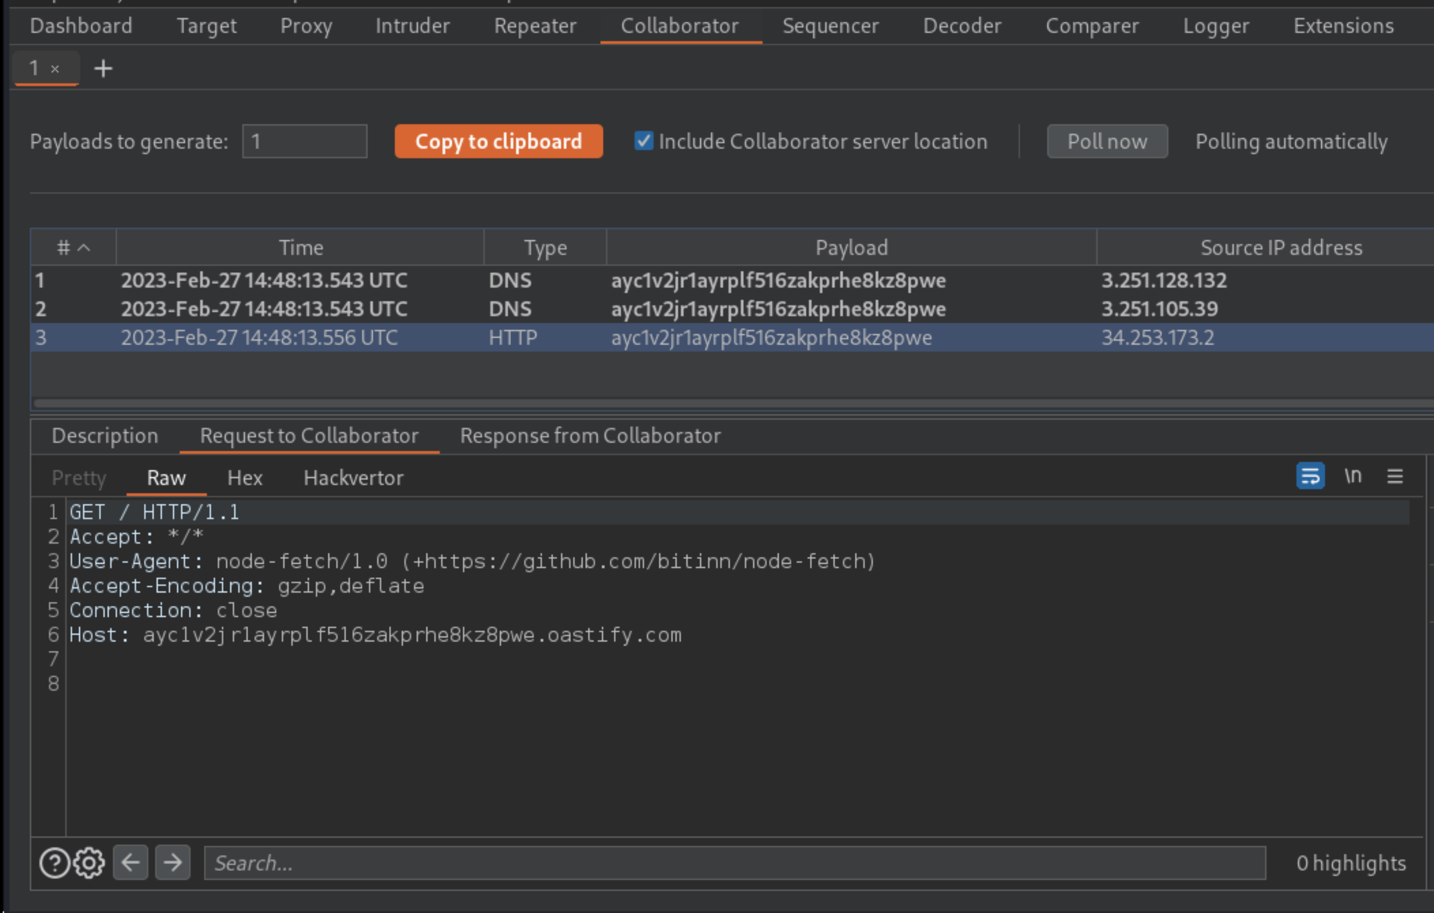Sort interactions by the # column
Viewport: 1434px width, 913px height.
(x=73, y=247)
